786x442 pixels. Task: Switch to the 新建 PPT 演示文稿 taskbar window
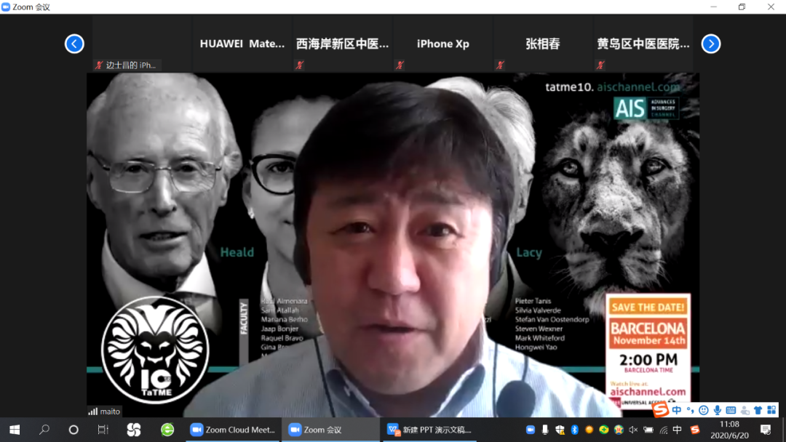(x=429, y=430)
